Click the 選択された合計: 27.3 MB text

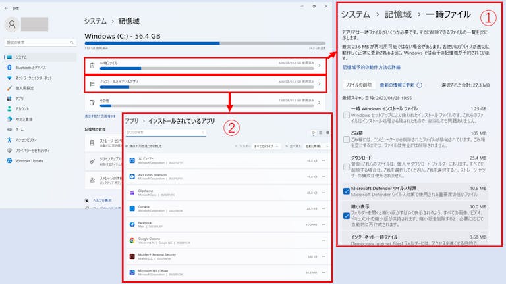[x=465, y=85]
